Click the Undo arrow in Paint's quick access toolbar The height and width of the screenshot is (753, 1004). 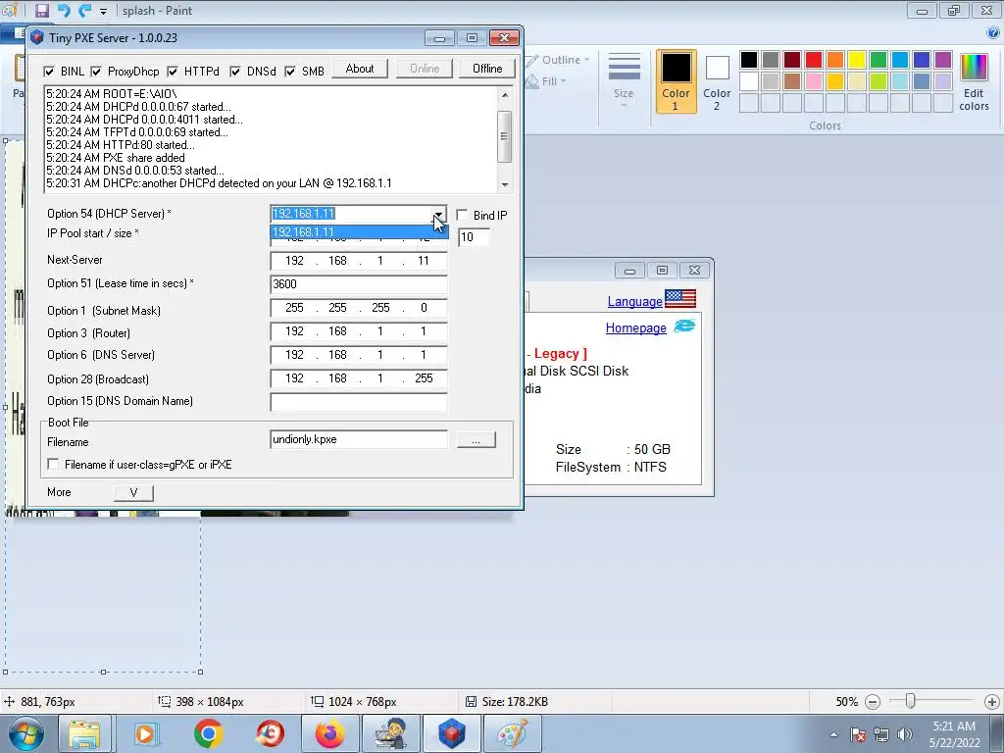(x=64, y=10)
